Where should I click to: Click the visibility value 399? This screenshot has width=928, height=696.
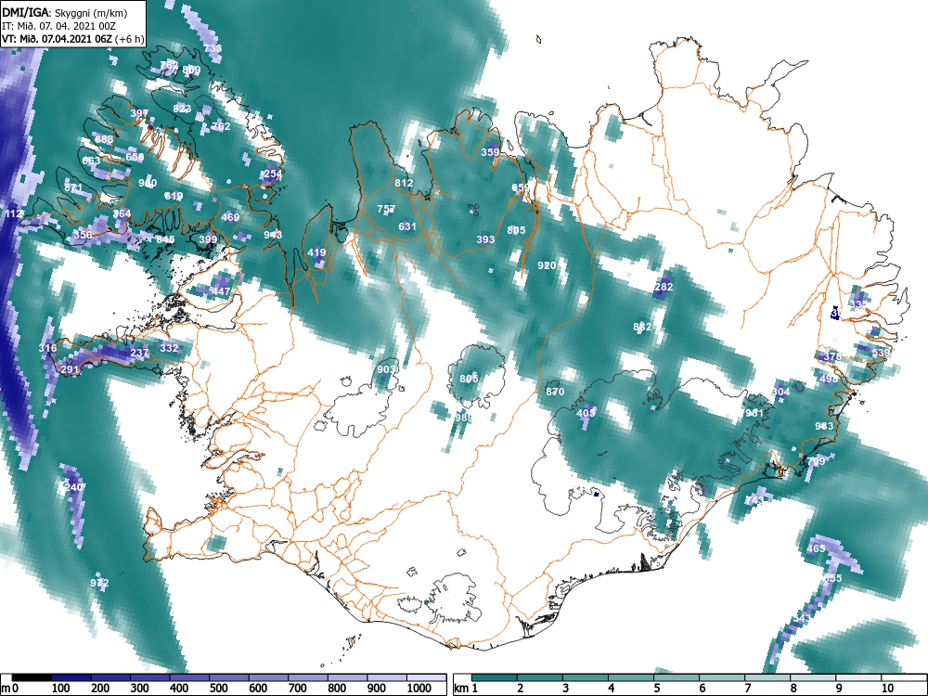click(x=208, y=239)
